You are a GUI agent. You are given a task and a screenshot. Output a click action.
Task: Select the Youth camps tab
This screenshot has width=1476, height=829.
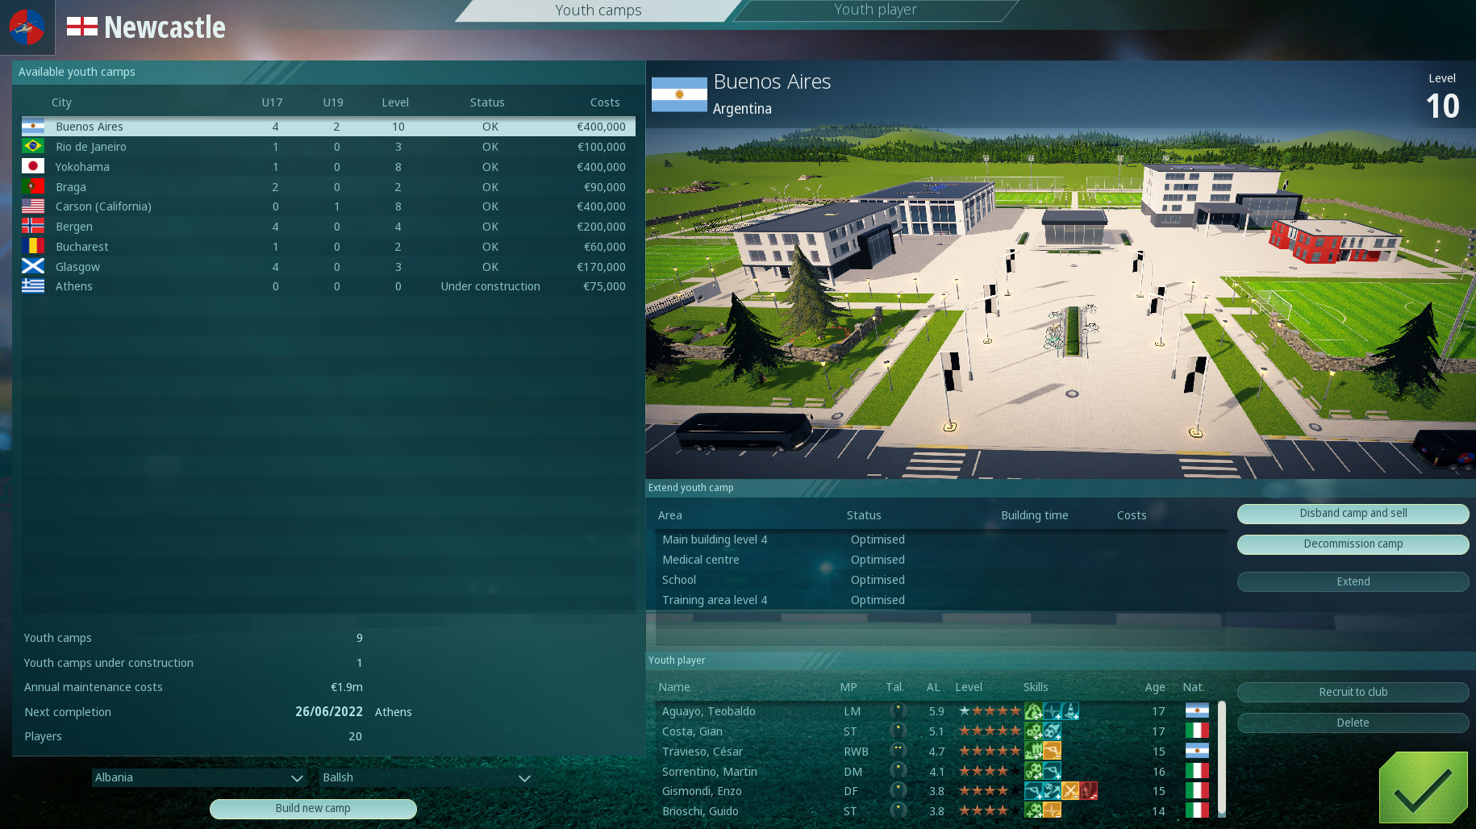coord(598,10)
